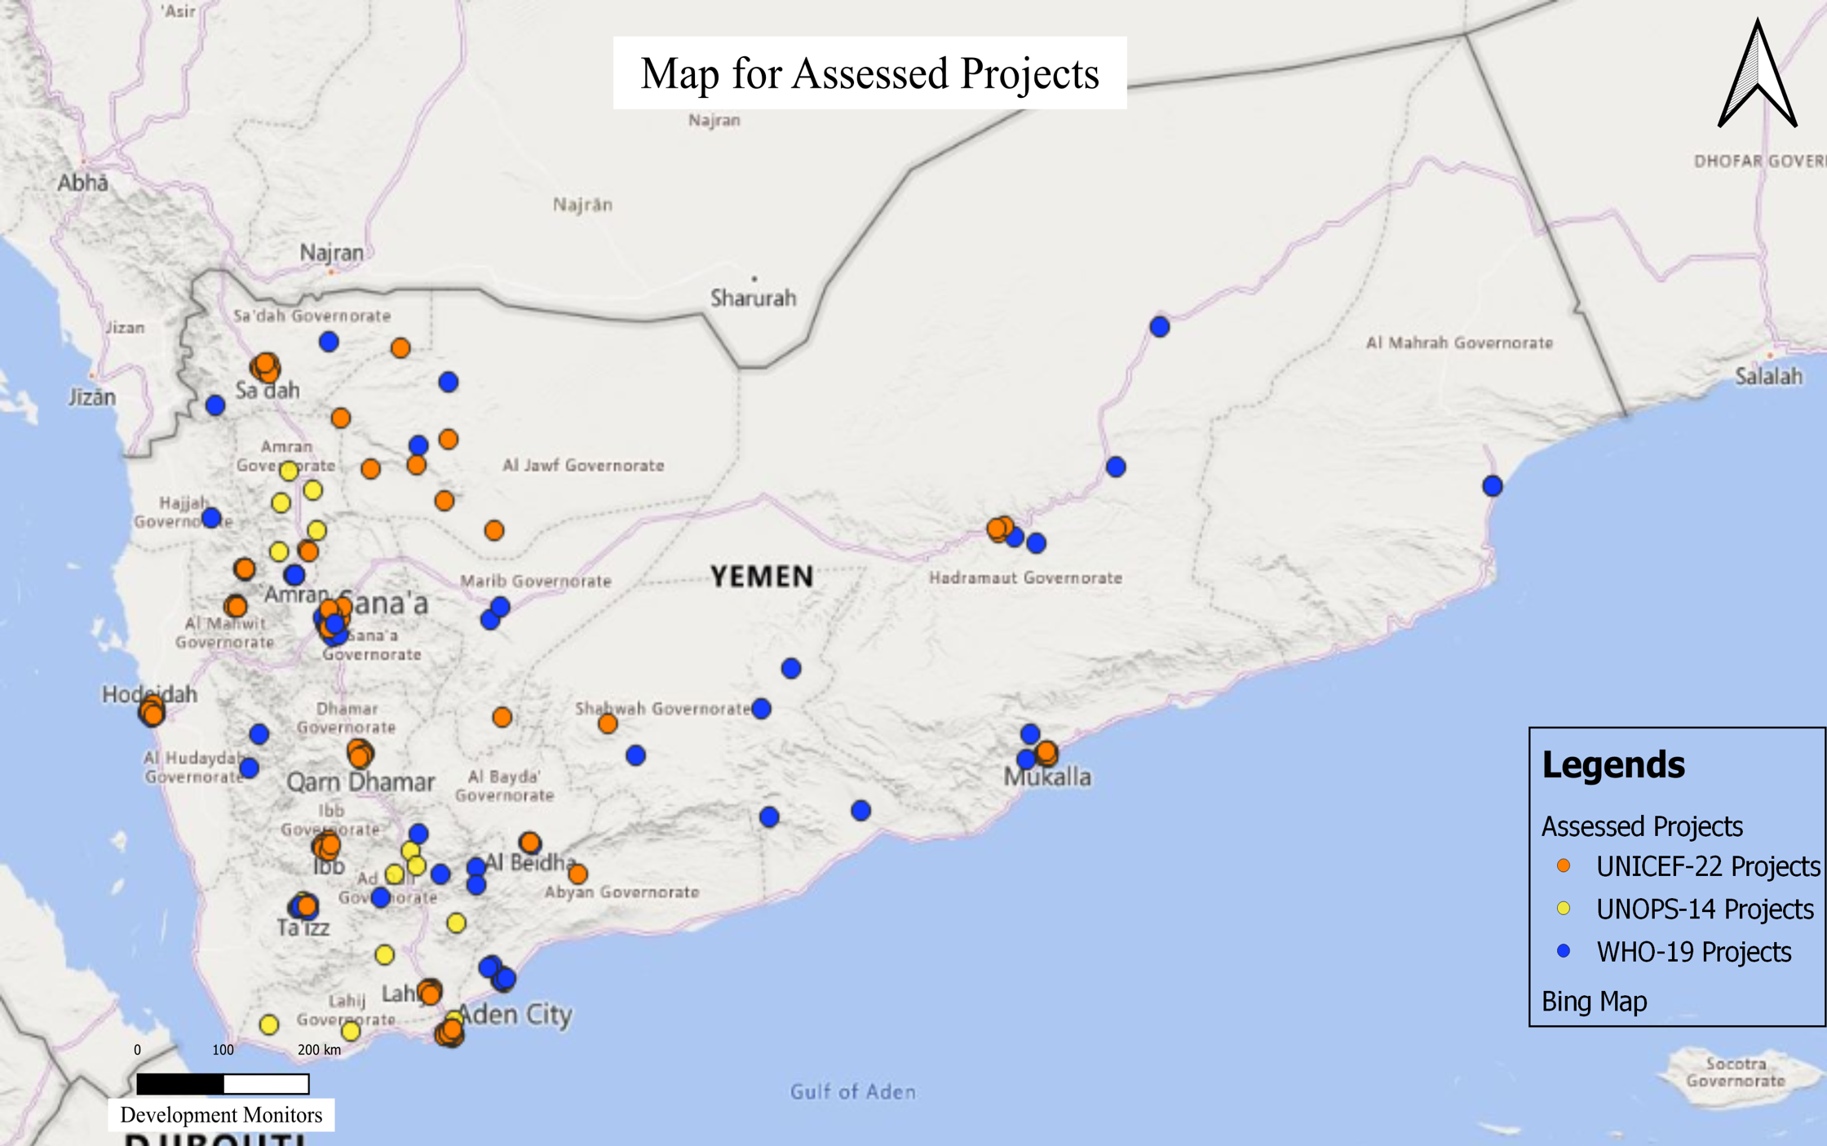Click the blue WHO marker in Al Mahrah coast
This screenshot has height=1146, width=1827.
coord(1493,486)
